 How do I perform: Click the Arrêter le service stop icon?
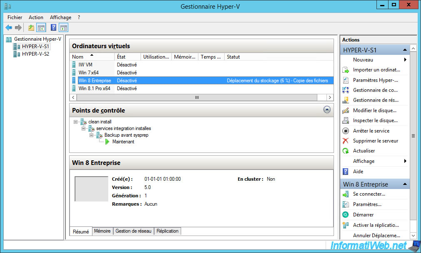(x=346, y=130)
